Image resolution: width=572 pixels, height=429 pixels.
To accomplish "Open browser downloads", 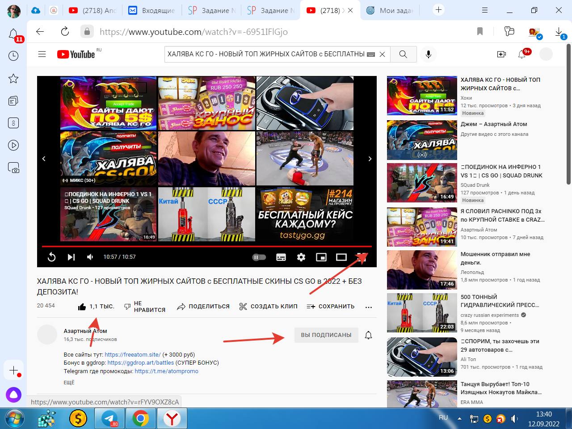I will click(x=559, y=32).
